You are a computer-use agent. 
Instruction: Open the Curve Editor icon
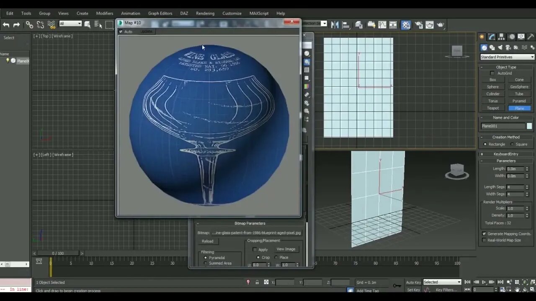point(382,25)
